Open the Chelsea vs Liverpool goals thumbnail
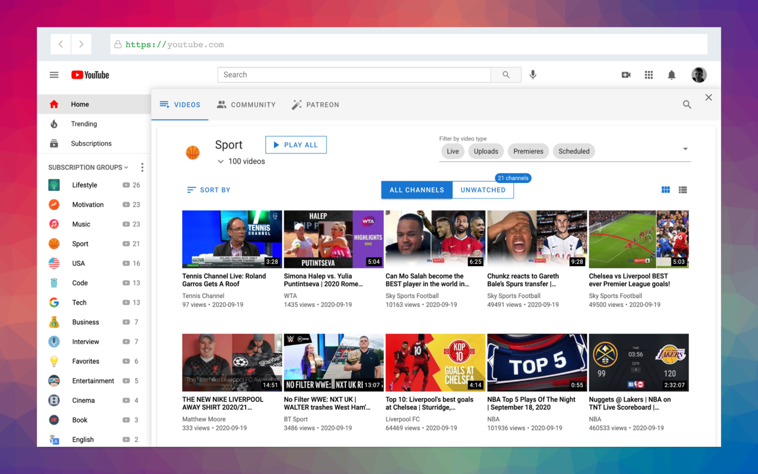The image size is (758, 474). point(639,239)
